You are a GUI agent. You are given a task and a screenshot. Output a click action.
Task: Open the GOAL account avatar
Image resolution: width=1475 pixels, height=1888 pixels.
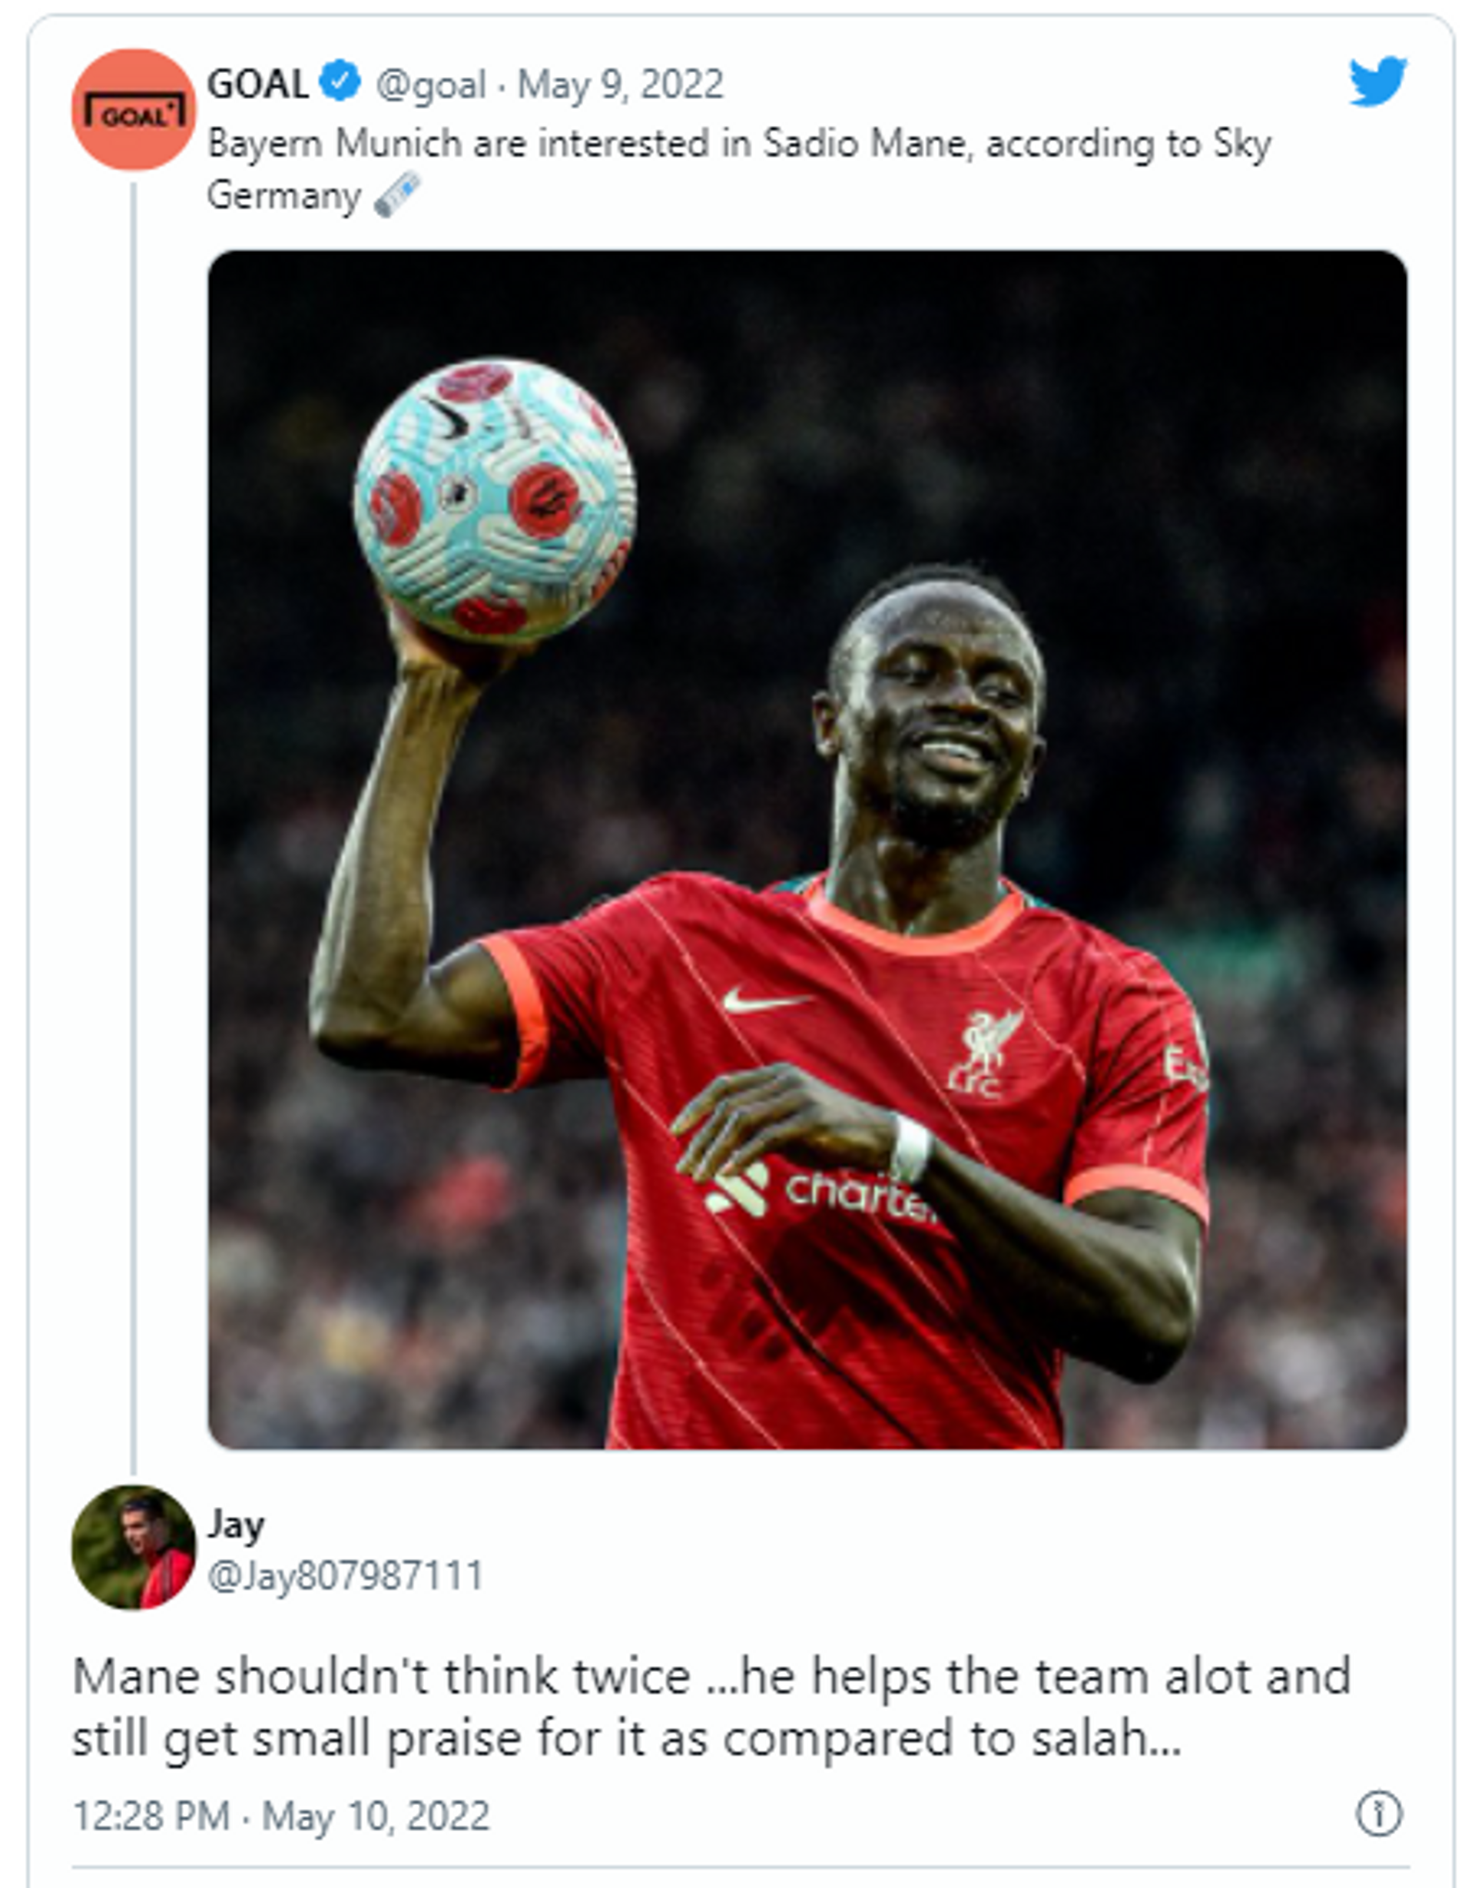pos(134,110)
